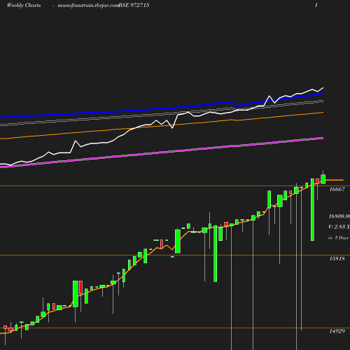Click the right end of the blue moving average line
This screenshot has width=350, height=350.
tap(322, 94)
